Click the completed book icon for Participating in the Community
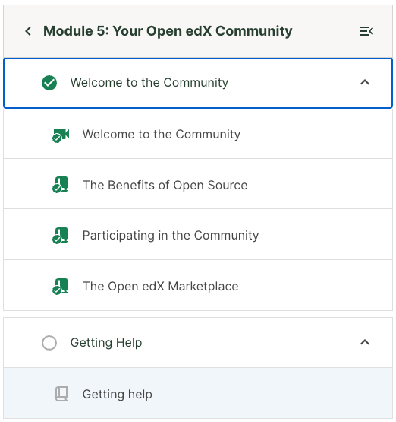Image resolution: width=396 pixels, height=422 pixels. [x=60, y=235]
